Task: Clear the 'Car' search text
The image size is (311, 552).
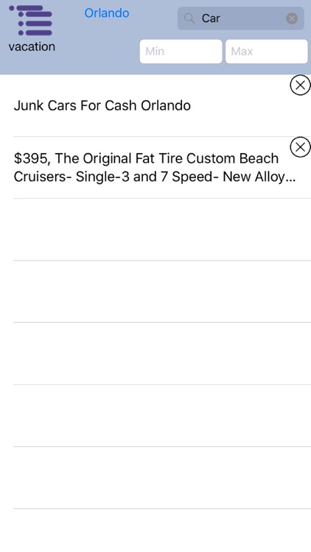Action: (292, 18)
